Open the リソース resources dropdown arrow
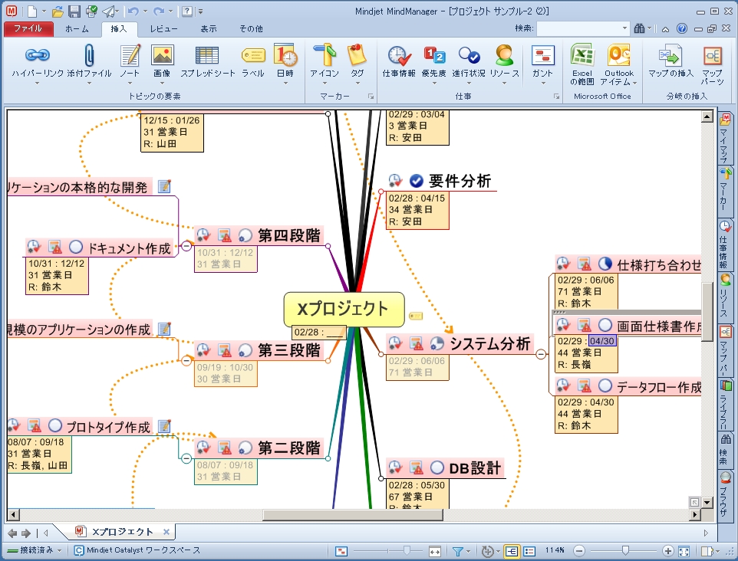Image resolution: width=738 pixels, height=561 pixels. (504, 84)
